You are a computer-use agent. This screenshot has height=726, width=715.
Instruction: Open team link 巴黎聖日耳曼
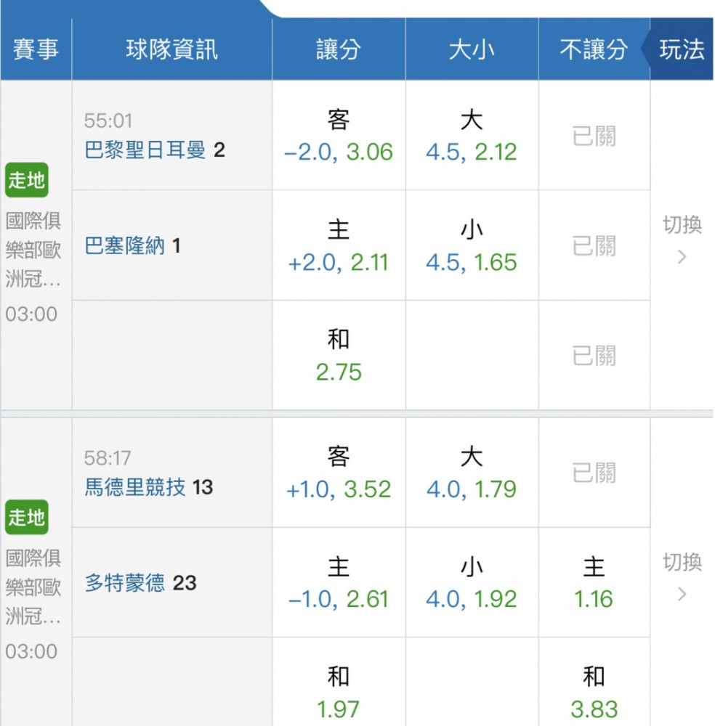click(x=145, y=150)
